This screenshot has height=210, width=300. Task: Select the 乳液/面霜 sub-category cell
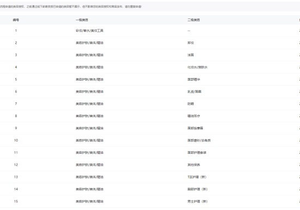click(x=194, y=92)
